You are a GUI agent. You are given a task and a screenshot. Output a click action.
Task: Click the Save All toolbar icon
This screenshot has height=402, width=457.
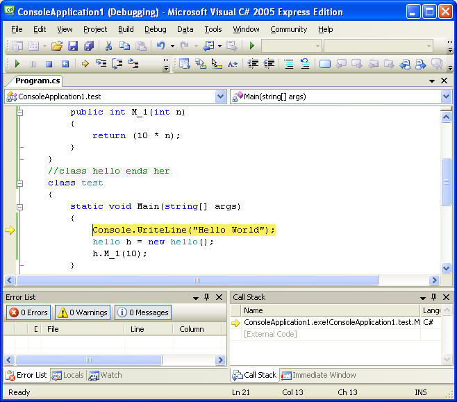(x=89, y=46)
